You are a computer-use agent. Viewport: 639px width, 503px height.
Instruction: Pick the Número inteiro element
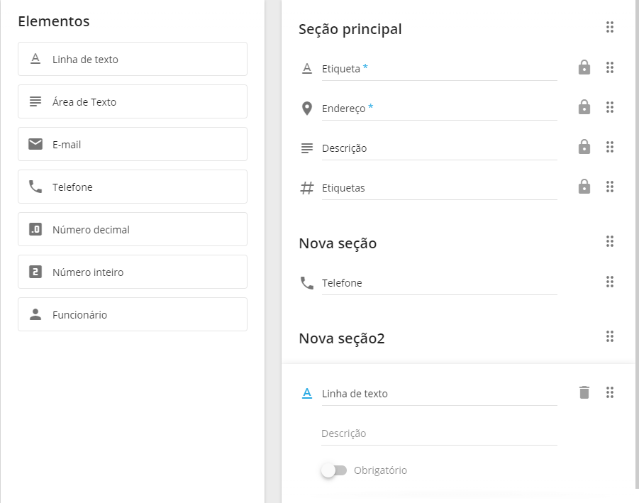point(133,272)
